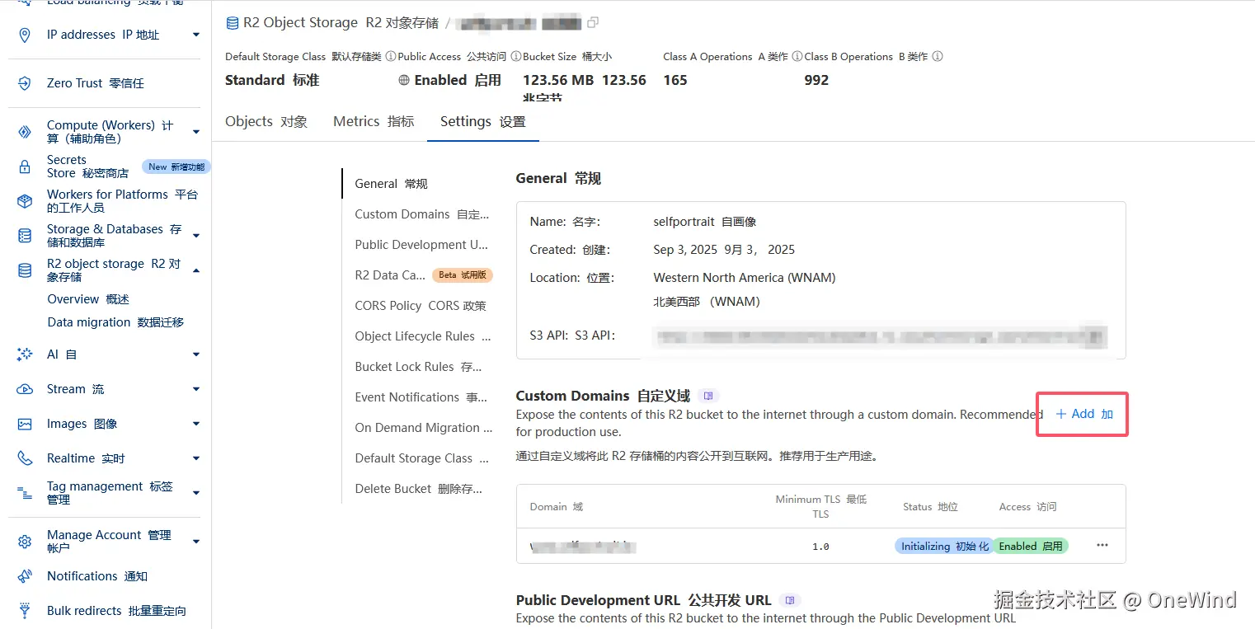Expand the Realtime menu caret
Viewport: 1255px width, 629px height.
[x=196, y=458]
